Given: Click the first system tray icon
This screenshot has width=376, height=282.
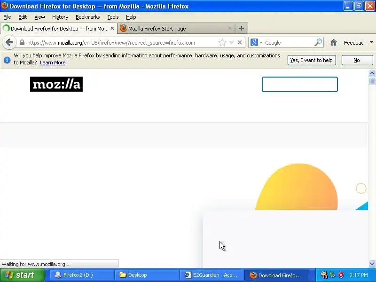Looking at the screenshot, I should (x=324, y=275).
